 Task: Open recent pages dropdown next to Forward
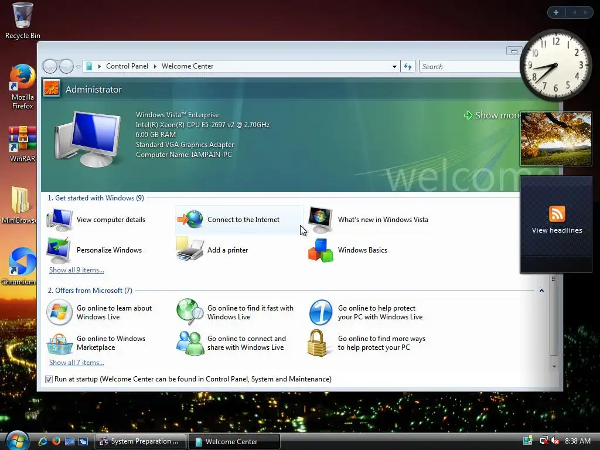pyautogui.click(x=78, y=67)
